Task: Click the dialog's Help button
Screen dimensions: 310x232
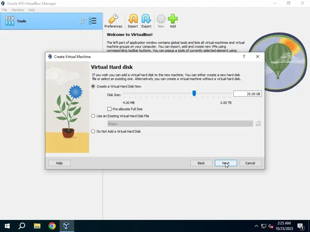Action: pyautogui.click(x=59, y=163)
